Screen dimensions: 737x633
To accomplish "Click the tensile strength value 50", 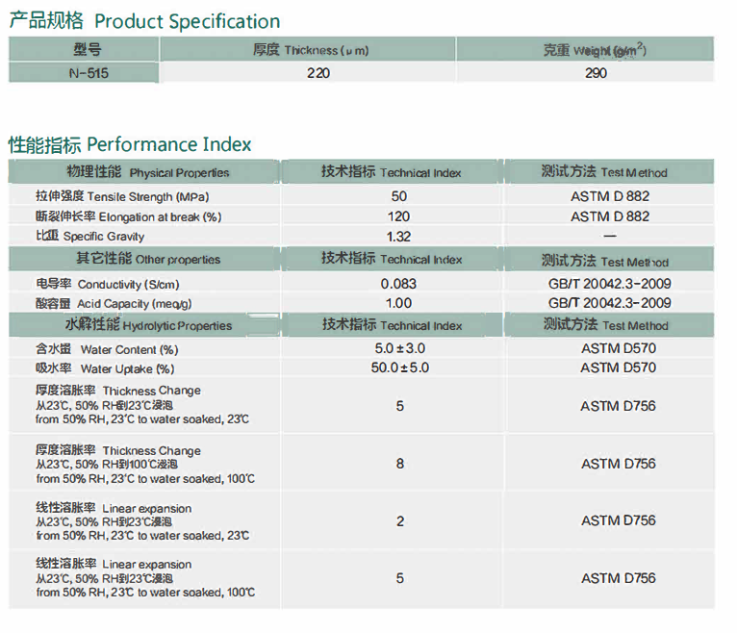I will (x=399, y=196).
